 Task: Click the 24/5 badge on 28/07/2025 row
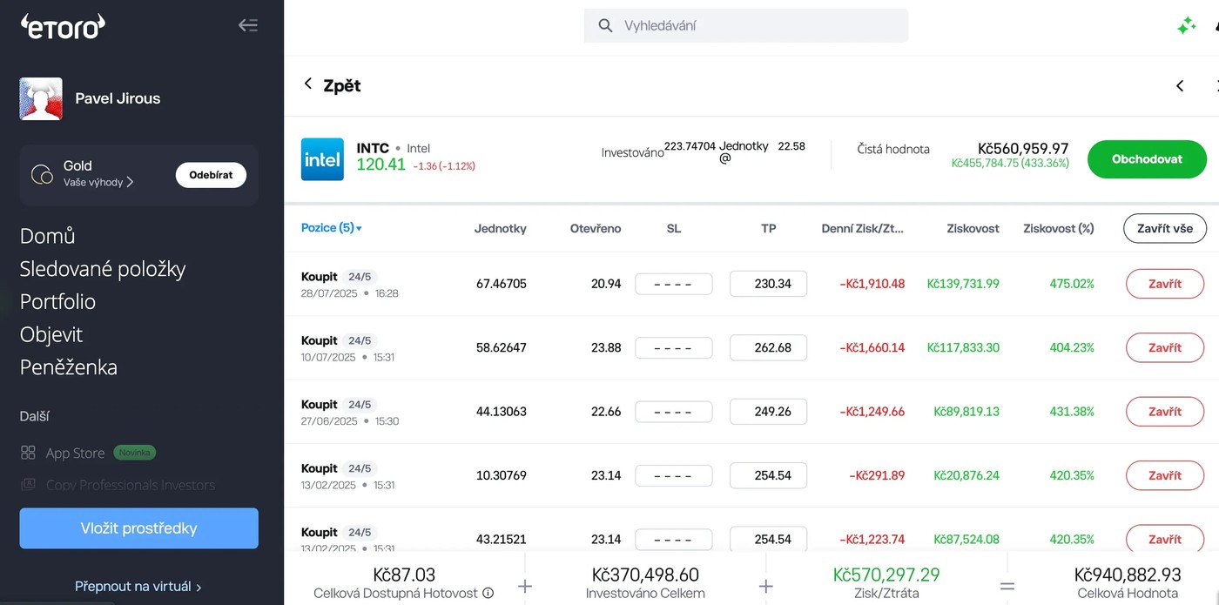[x=360, y=277]
